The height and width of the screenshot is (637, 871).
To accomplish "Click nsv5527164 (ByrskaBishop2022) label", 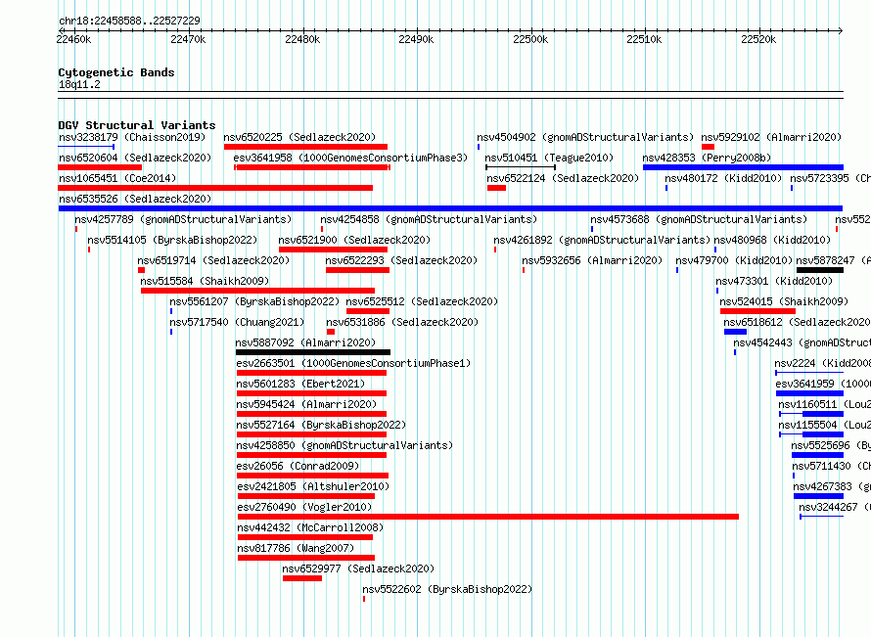I will point(321,425).
